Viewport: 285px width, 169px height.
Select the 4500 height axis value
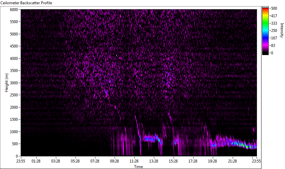tap(14, 46)
